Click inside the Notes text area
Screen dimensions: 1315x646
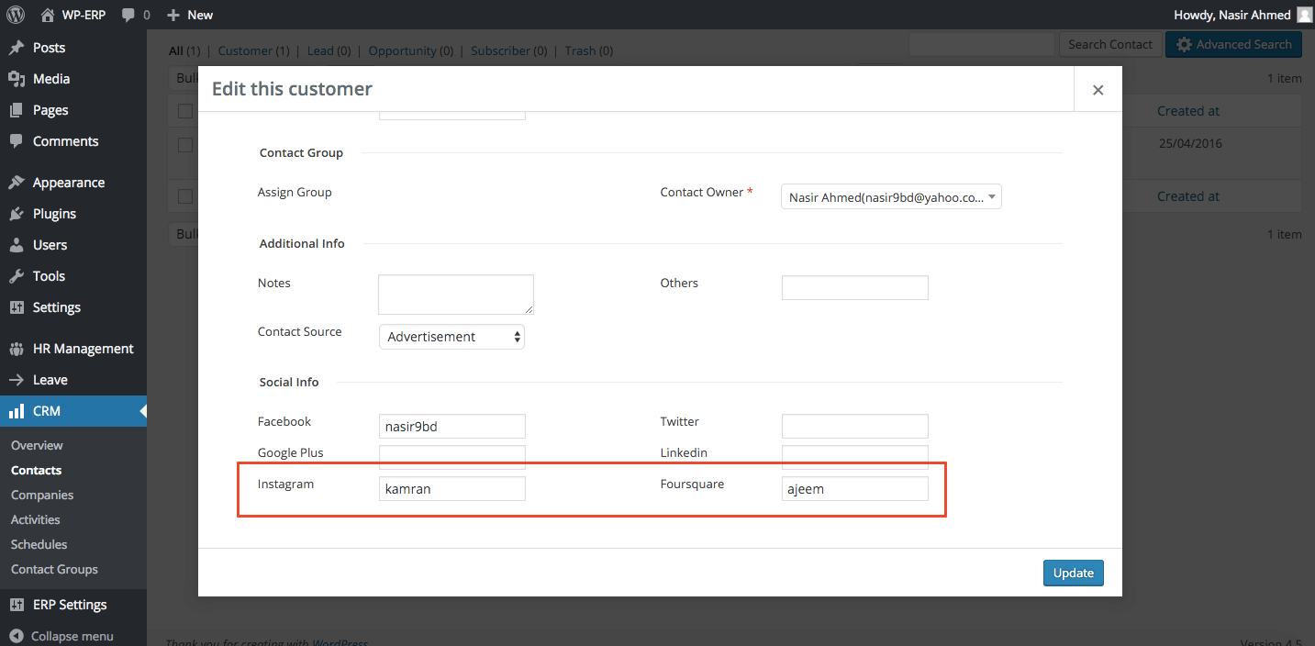pos(455,294)
